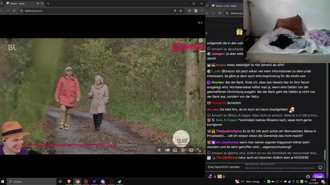Screen dimensions: 330x185
Task: Zoom the page with the magnifier icon
Action: 175,11
